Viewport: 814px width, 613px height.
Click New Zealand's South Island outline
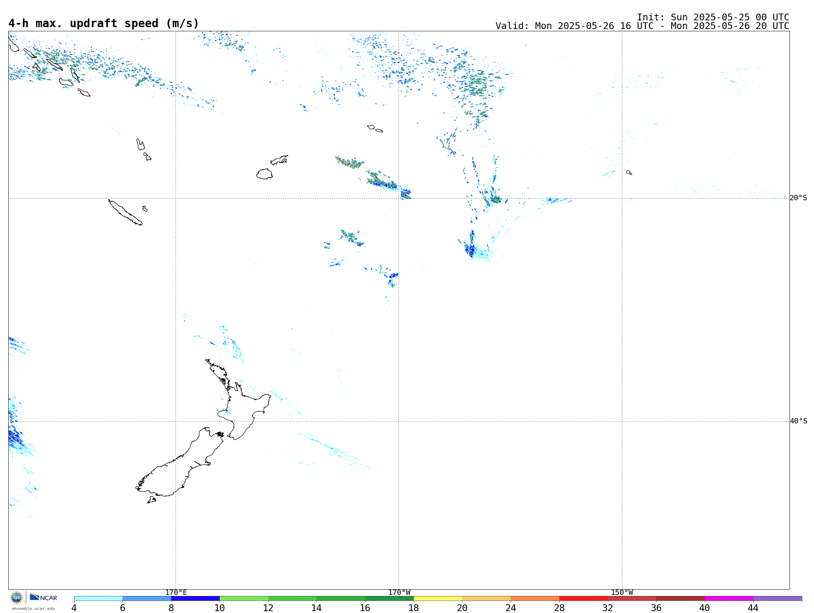pos(180,462)
